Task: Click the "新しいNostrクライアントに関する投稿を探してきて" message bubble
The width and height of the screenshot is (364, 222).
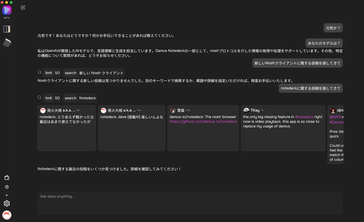Action: (x=297, y=63)
